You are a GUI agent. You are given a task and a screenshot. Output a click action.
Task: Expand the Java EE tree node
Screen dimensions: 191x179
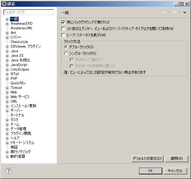tap(7, 56)
